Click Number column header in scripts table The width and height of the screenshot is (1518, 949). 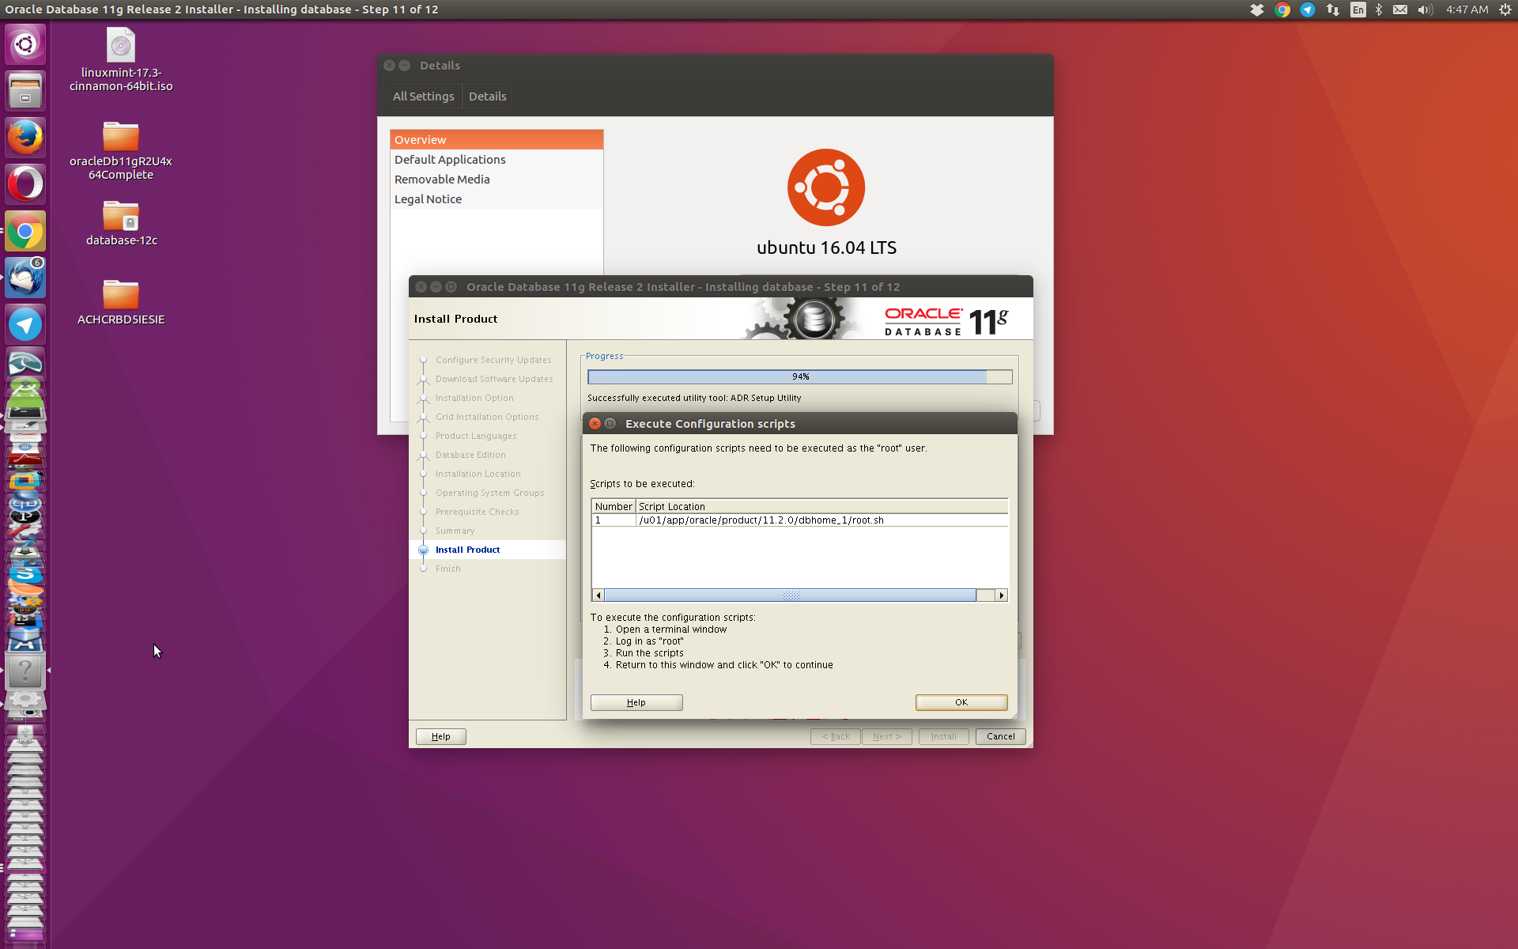click(614, 507)
